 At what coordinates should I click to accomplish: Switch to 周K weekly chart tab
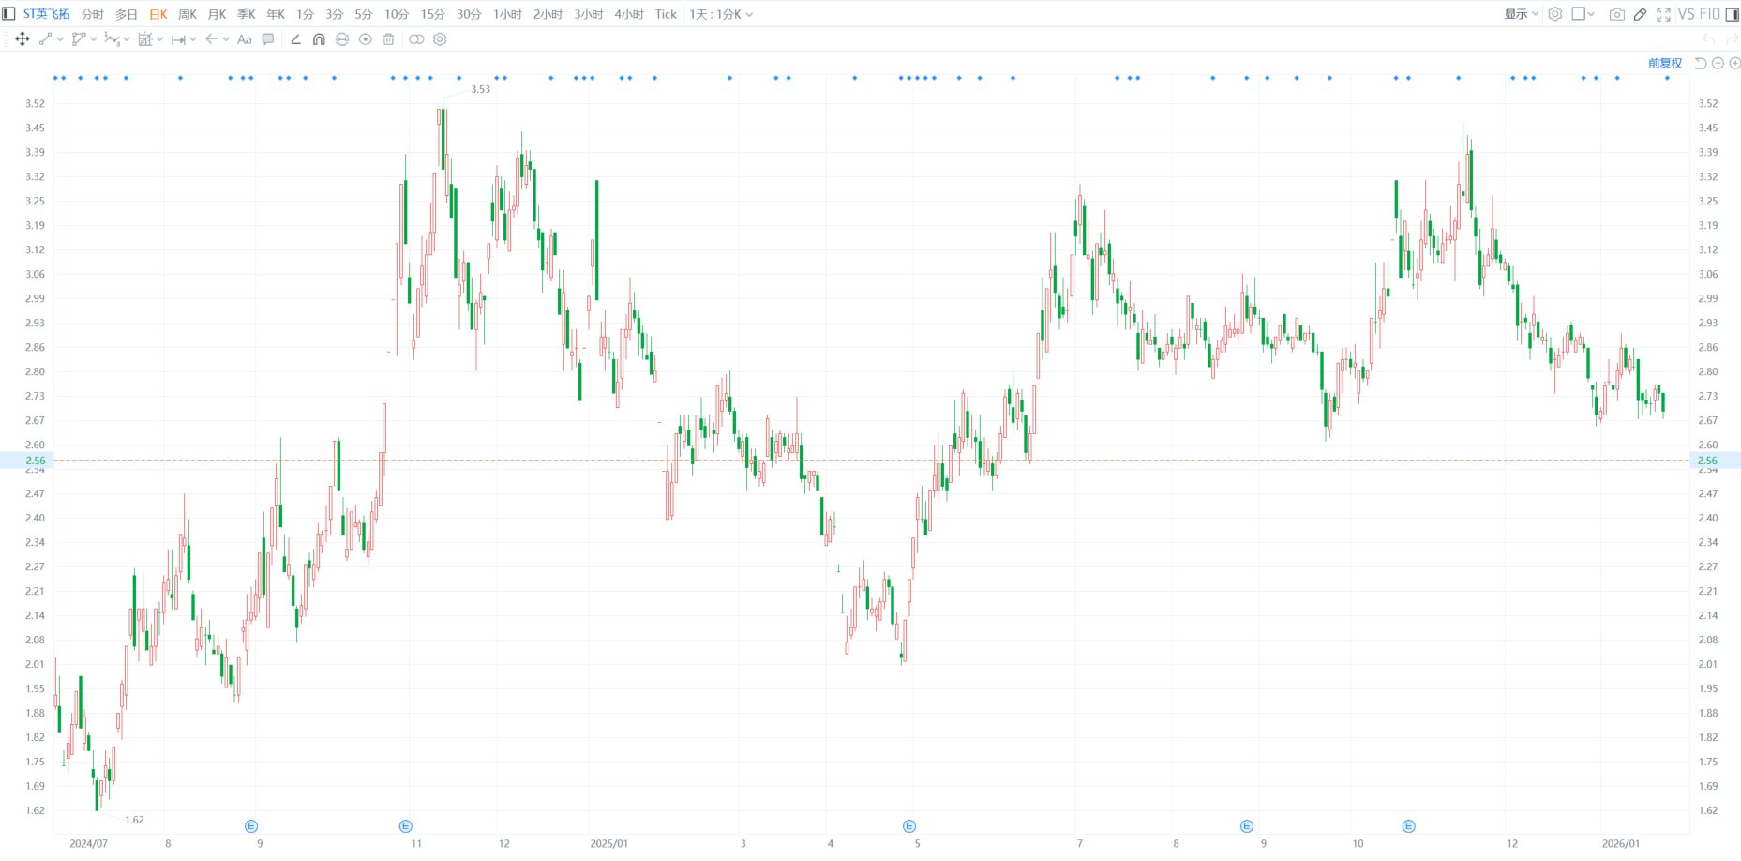pos(188,14)
